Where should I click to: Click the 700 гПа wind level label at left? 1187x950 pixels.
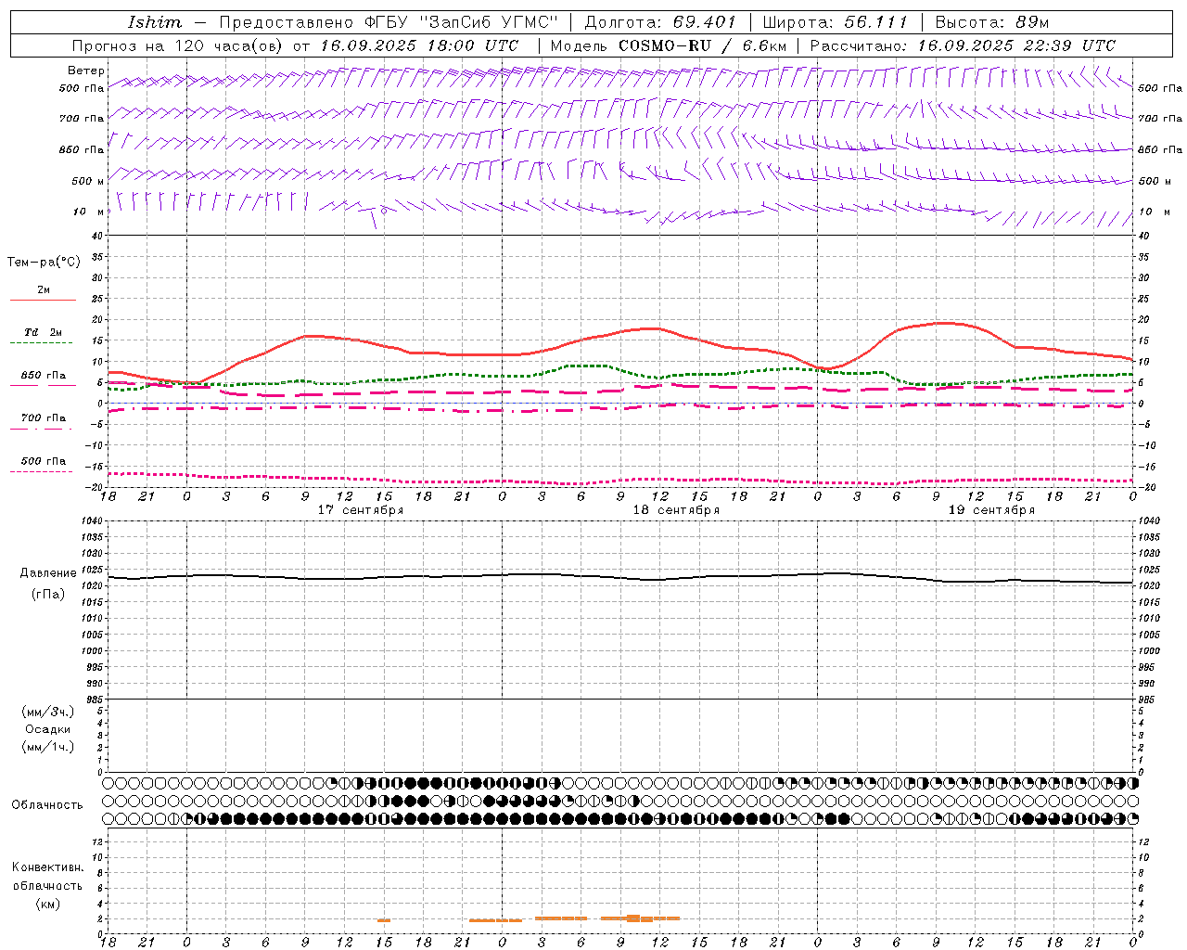[82, 119]
